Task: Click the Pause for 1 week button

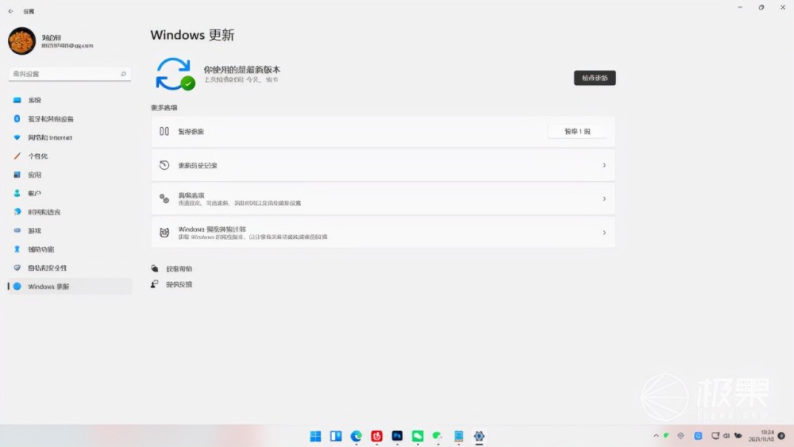Action: coord(577,132)
